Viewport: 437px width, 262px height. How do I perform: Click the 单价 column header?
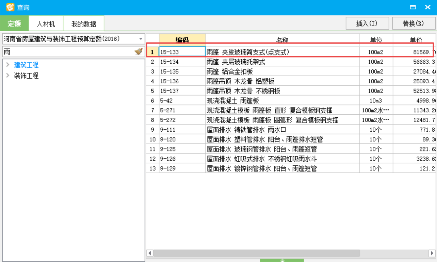pos(415,39)
